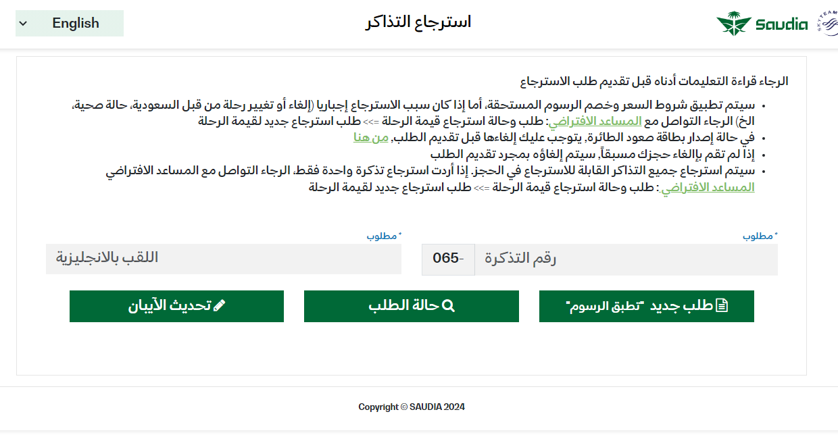Submit a new refund request (طلب جديد)
Screen dimensions: 838x437
click(646, 306)
